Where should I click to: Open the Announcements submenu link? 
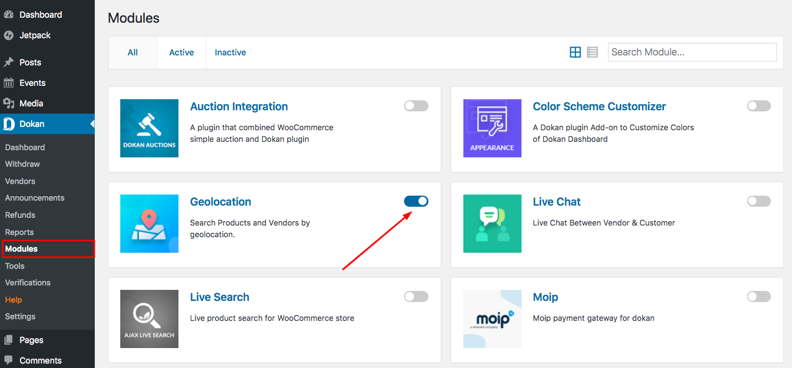pyautogui.click(x=34, y=198)
